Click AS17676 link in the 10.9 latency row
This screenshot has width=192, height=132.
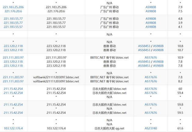pyautogui.click(x=151, y=58)
